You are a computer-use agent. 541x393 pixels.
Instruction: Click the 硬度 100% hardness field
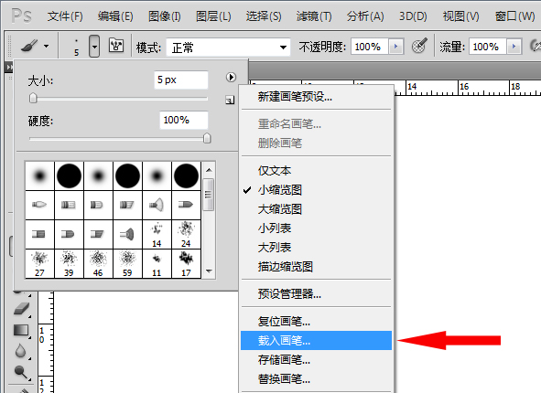(x=184, y=121)
